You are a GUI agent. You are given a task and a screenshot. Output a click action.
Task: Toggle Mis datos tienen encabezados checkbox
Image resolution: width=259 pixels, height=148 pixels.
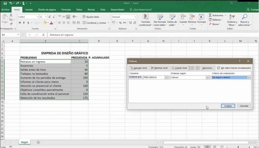219,68
